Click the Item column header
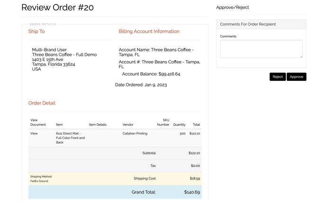 [59, 124]
